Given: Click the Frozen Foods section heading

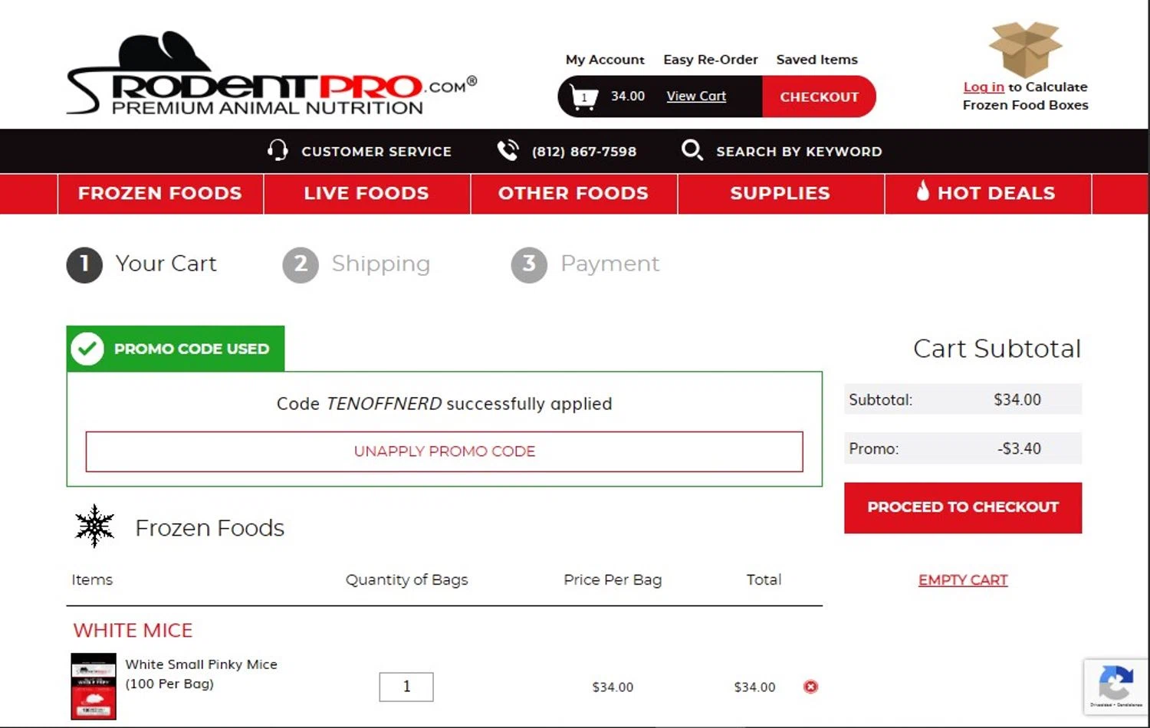Looking at the screenshot, I should [210, 528].
